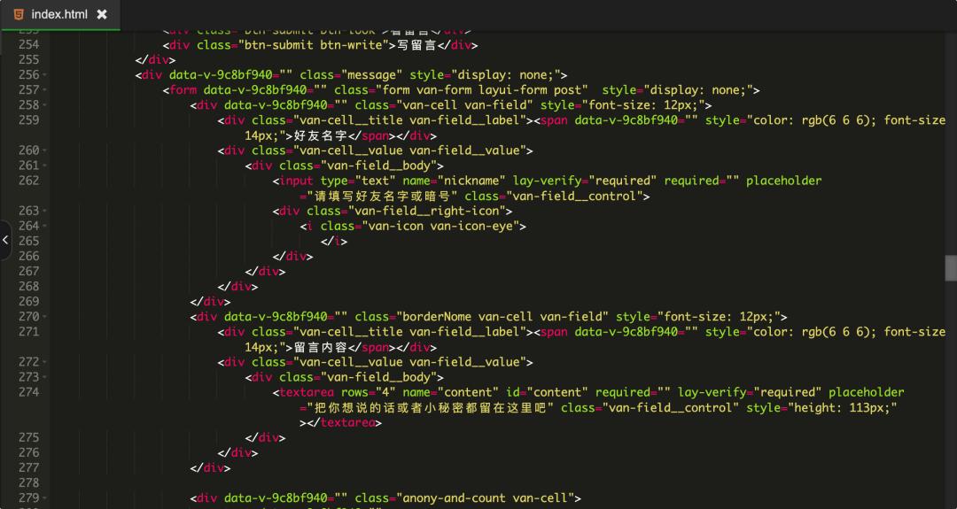Fold the code block at line 260

tap(45, 150)
